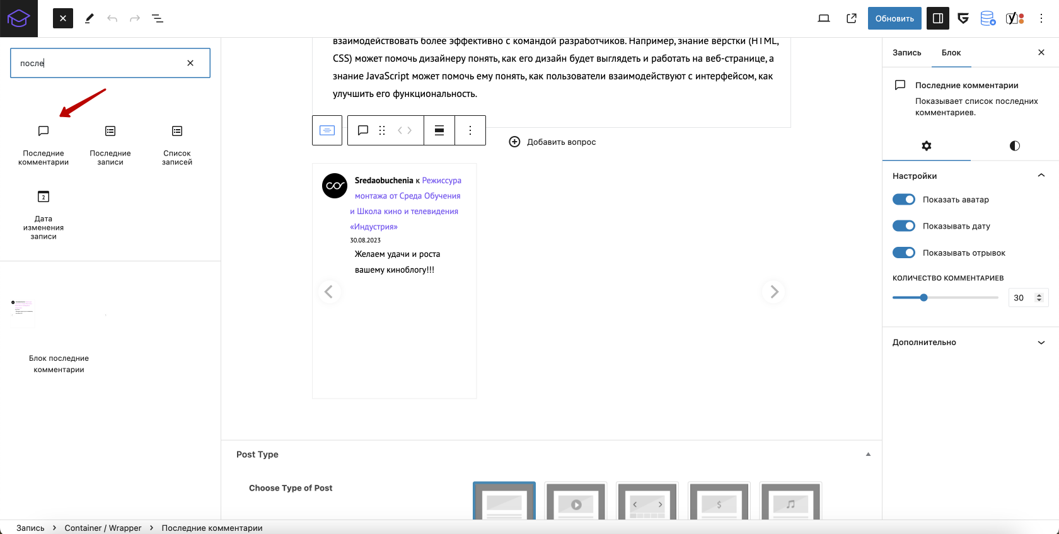1059x534 pixels.
Task: Turn off Показывать отрывок toggle
Action: pos(904,253)
